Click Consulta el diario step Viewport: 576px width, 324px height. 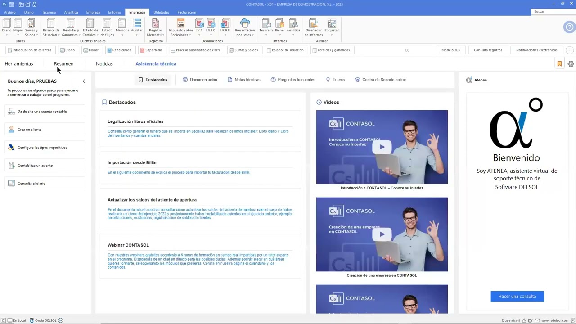[x=45, y=184]
